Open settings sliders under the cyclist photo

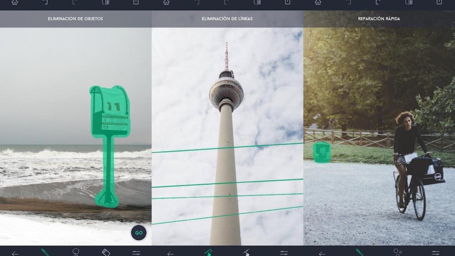click(x=436, y=253)
